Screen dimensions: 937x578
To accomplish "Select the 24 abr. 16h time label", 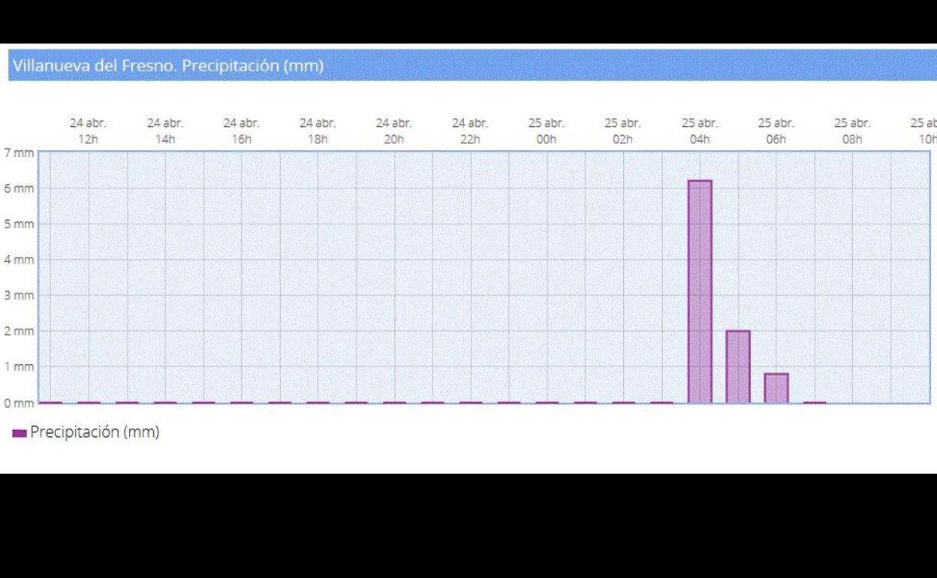I will tap(242, 131).
